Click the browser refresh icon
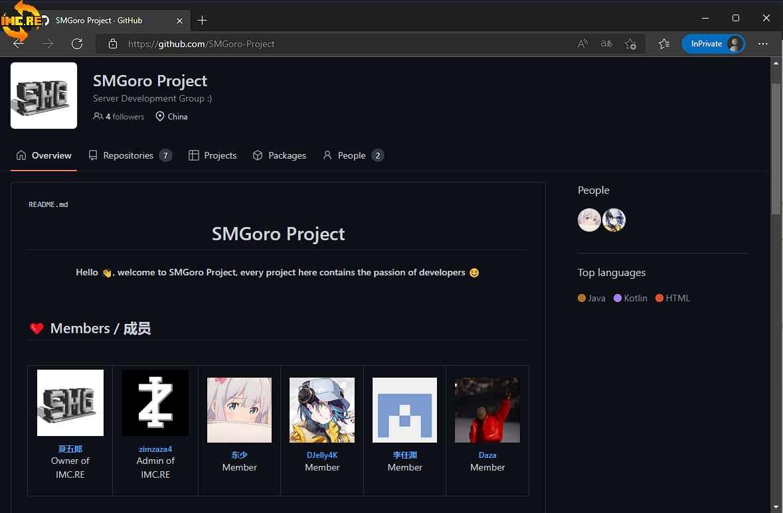 coord(77,44)
